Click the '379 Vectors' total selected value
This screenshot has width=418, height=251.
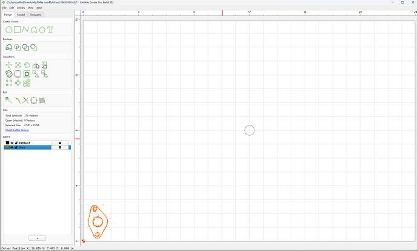pos(31,116)
